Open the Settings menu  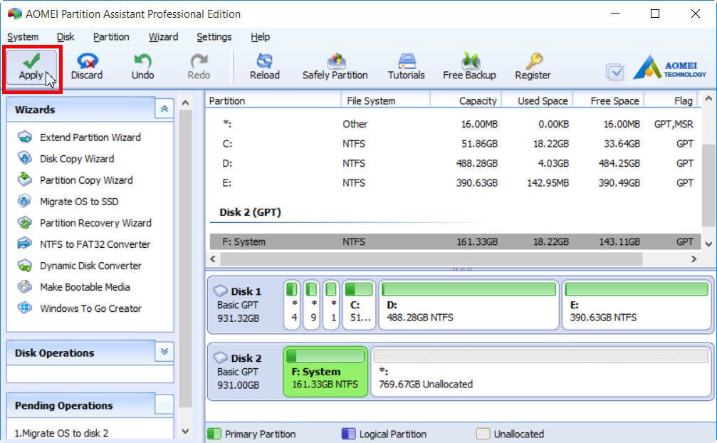point(214,36)
